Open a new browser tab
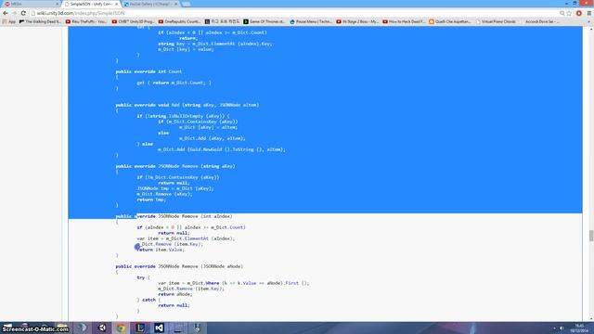The height and width of the screenshot is (334, 594). [x=186, y=4]
